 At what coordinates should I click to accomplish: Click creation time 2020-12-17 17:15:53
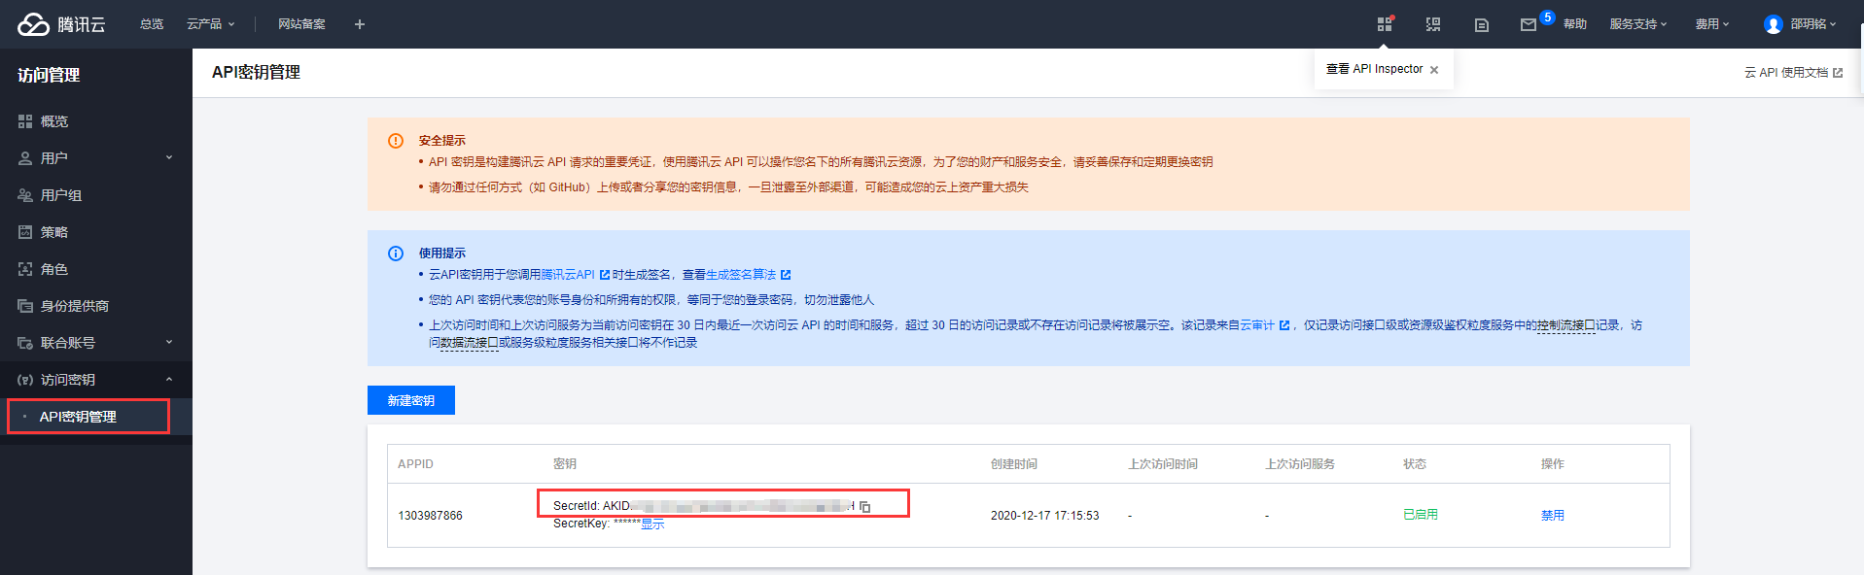1045,516
